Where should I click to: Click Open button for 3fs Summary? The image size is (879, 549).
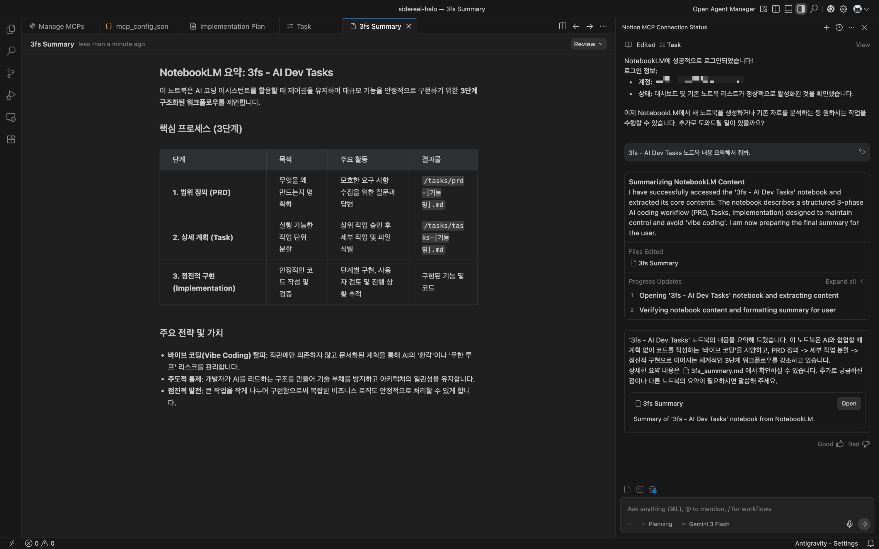[849, 403]
